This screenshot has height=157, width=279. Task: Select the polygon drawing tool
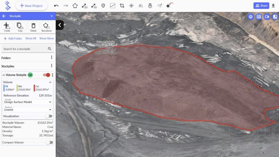pyautogui.click(x=75, y=6)
